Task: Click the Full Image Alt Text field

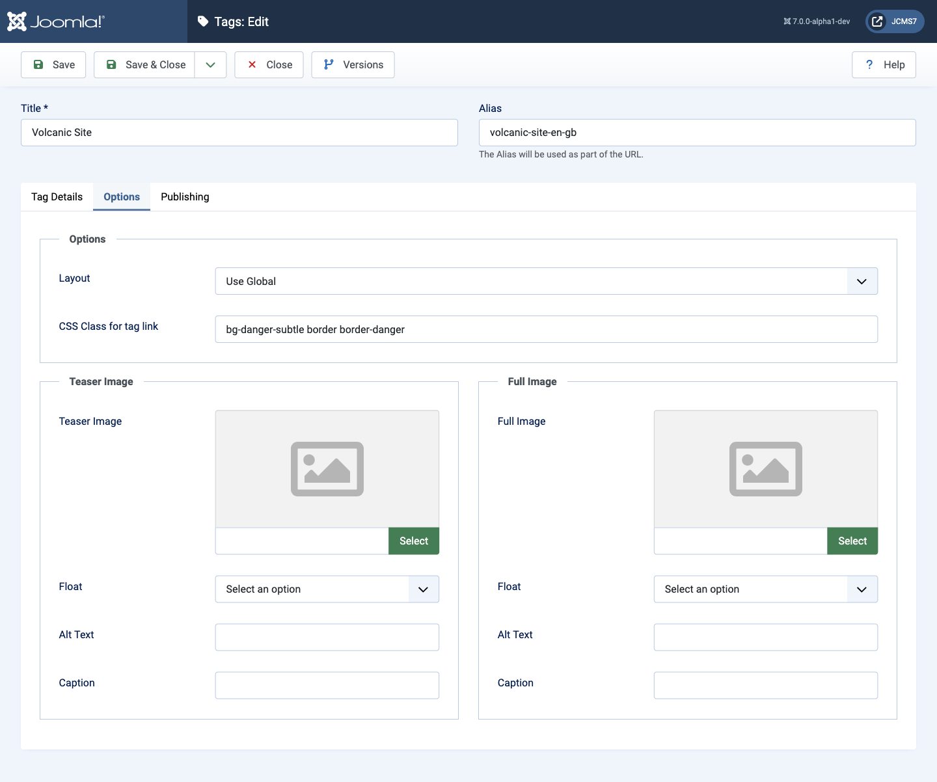Action: [766, 637]
